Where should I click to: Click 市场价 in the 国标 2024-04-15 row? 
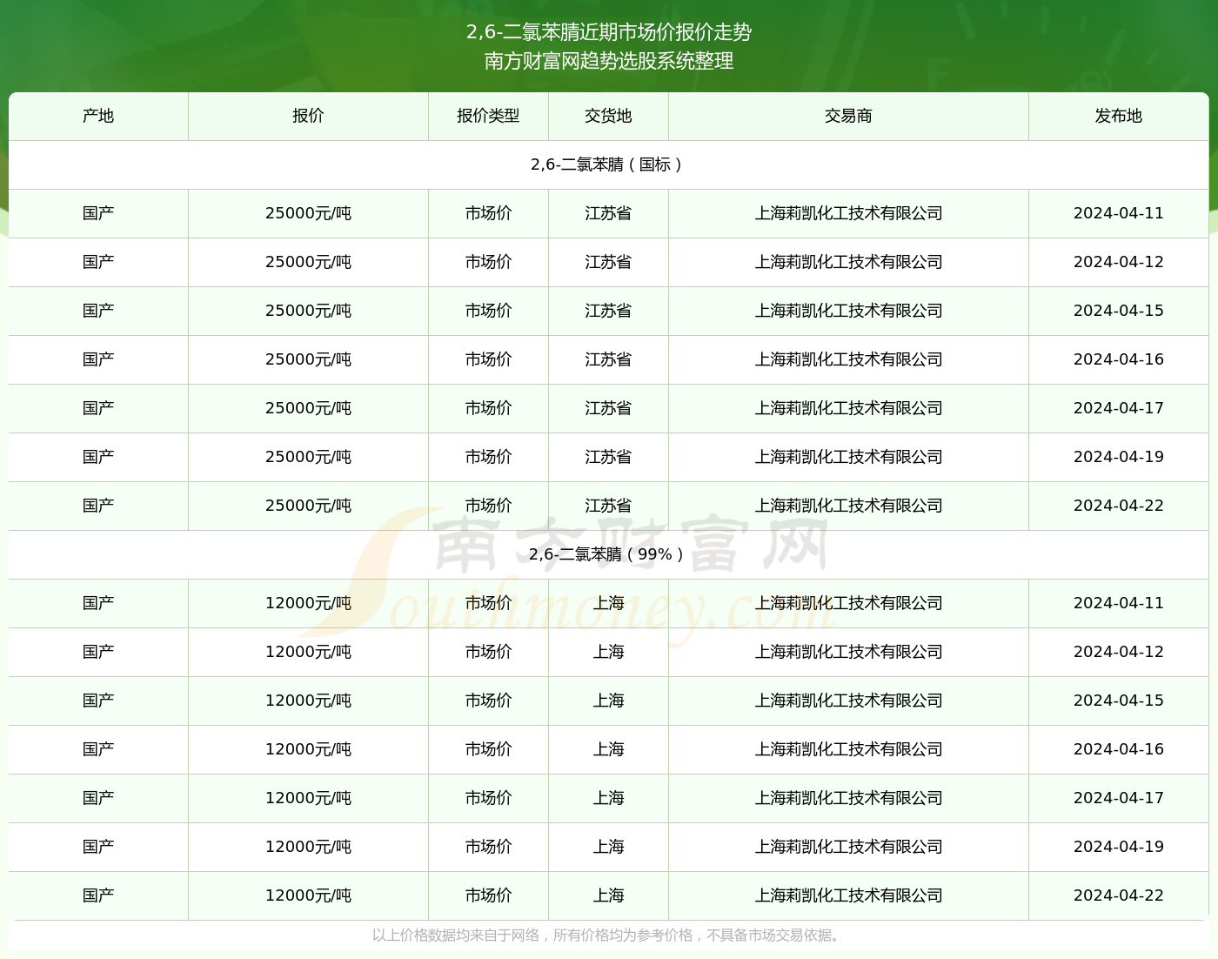pyautogui.click(x=488, y=311)
